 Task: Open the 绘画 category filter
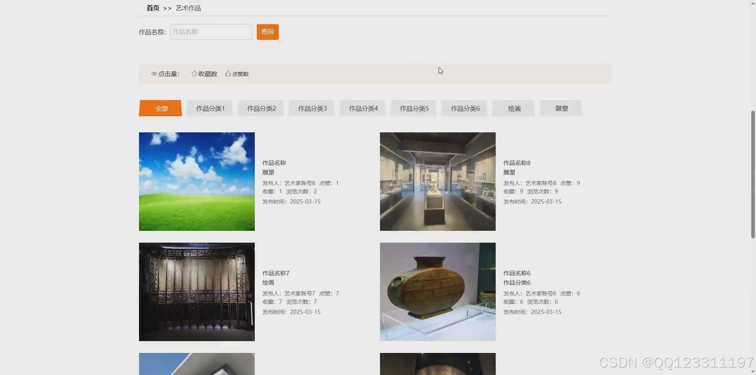pyautogui.click(x=514, y=108)
